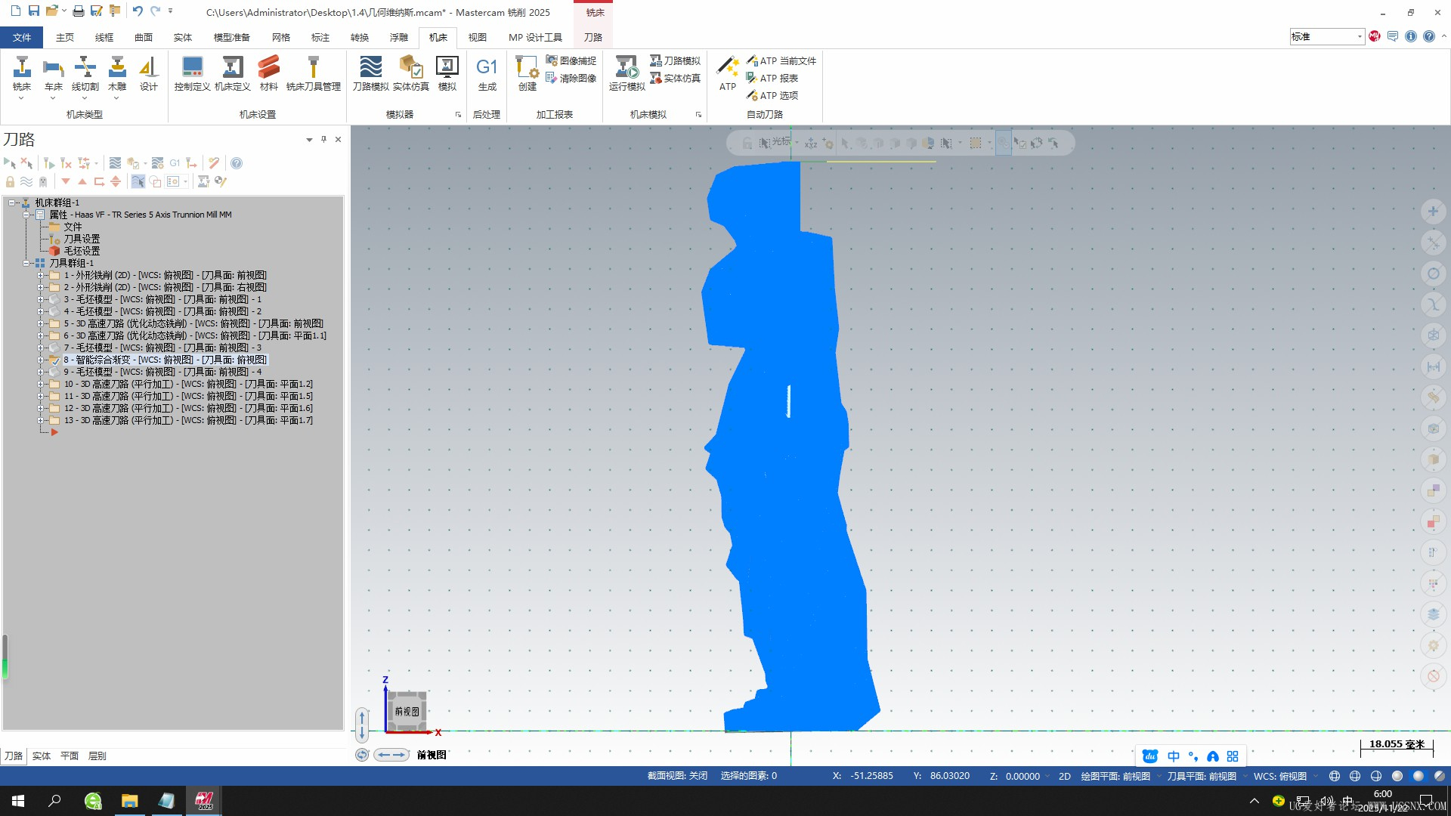
Task: Open 毛坯设置 stock setup in tree
Action: coord(82,251)
